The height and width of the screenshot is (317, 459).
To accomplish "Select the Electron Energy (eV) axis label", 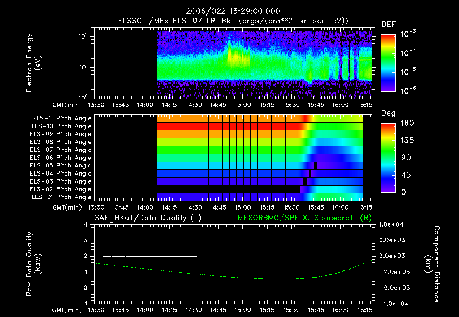I will pos(33,63).
